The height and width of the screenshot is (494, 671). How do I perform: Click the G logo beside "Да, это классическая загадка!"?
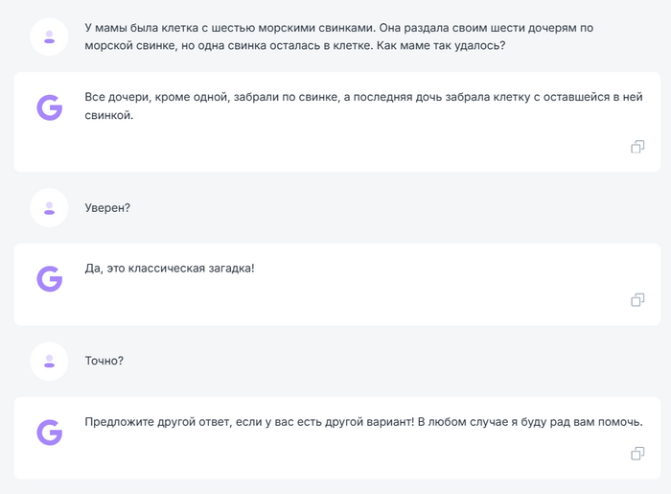[x=50, y=279]
